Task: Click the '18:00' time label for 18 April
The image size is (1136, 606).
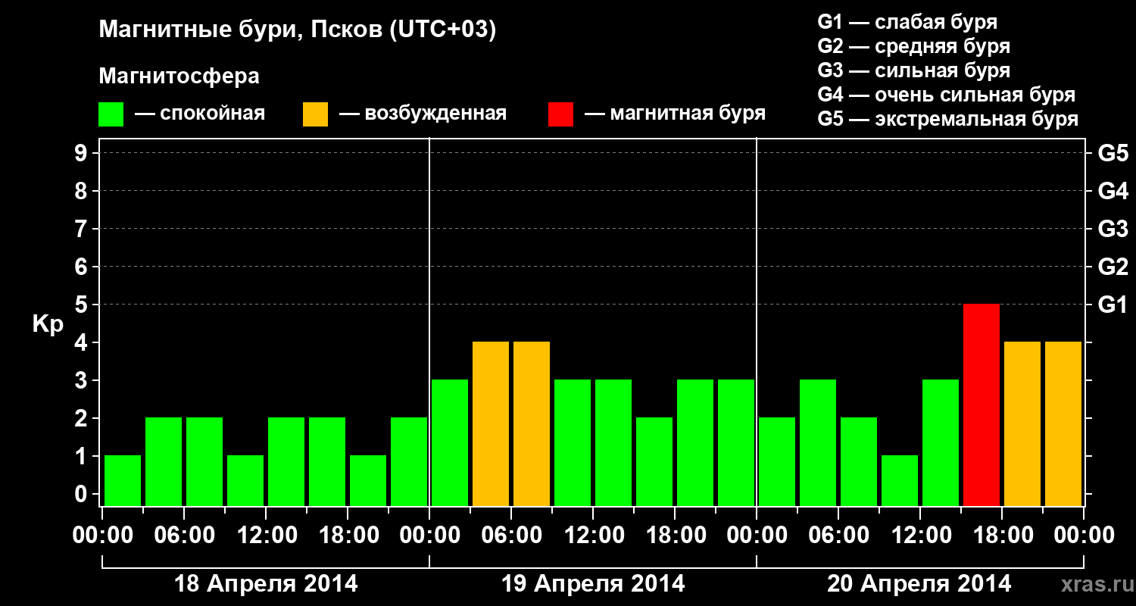Action: [348, 536]
